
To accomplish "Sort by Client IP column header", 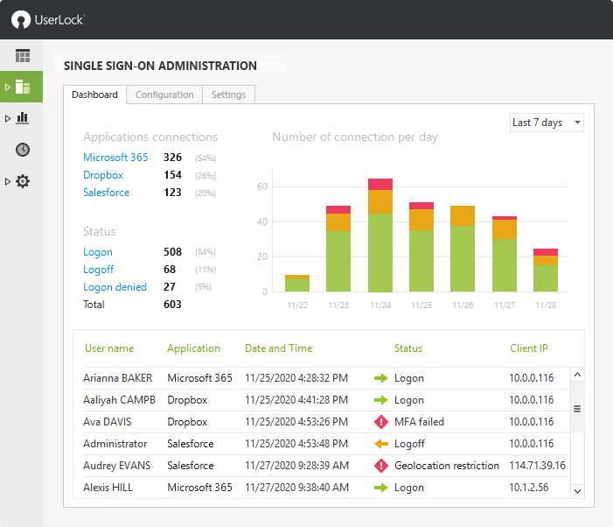I will click(529, 348).
